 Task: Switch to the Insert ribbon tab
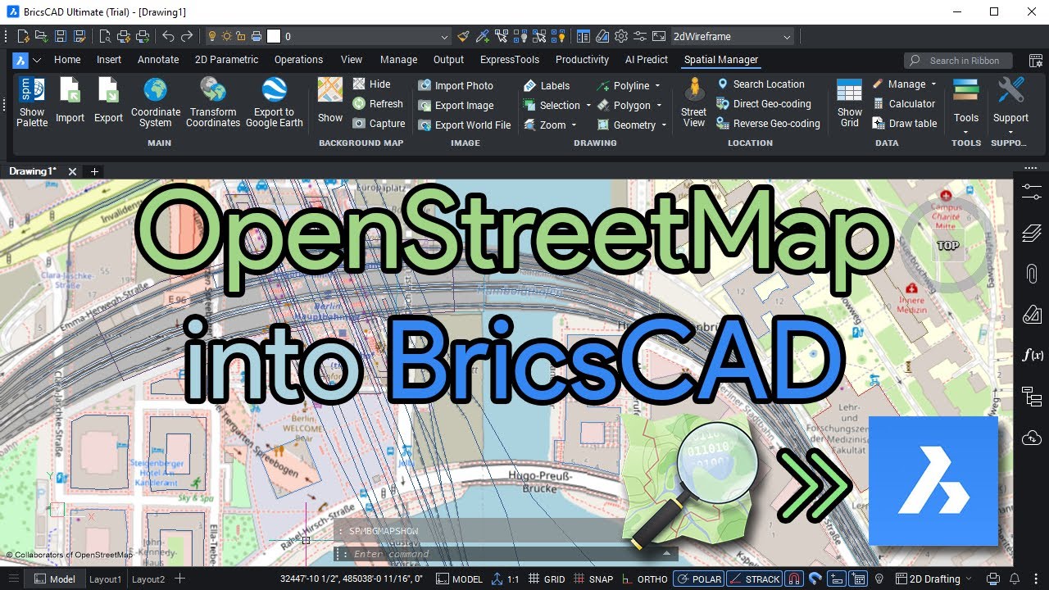[x=109, y=59]
